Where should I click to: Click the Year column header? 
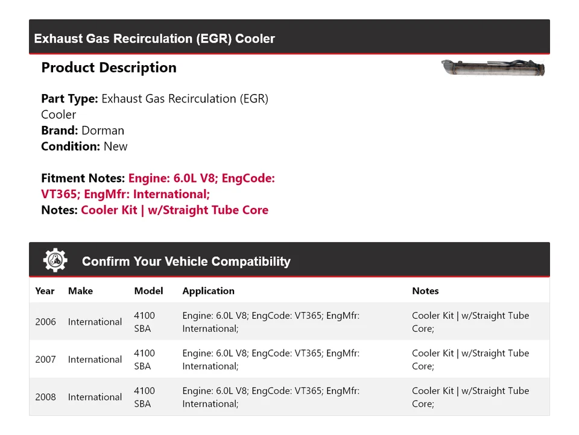(45, 291)
